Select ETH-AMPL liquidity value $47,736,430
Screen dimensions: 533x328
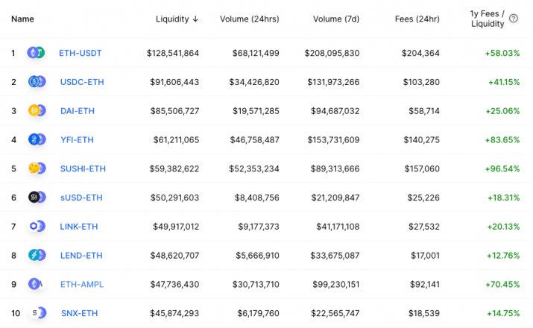[x=174, y=284]
